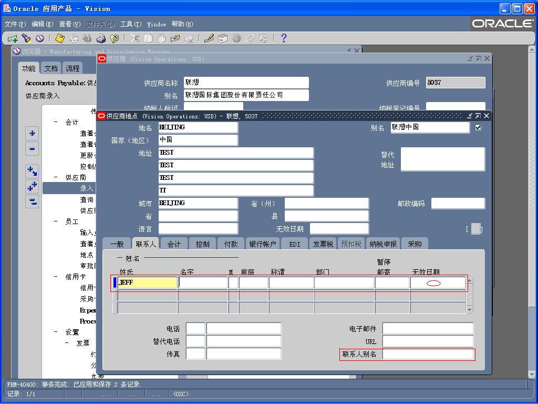
Task: Click the Zoom toolbar icon
Action: click(x=223, y=38)
